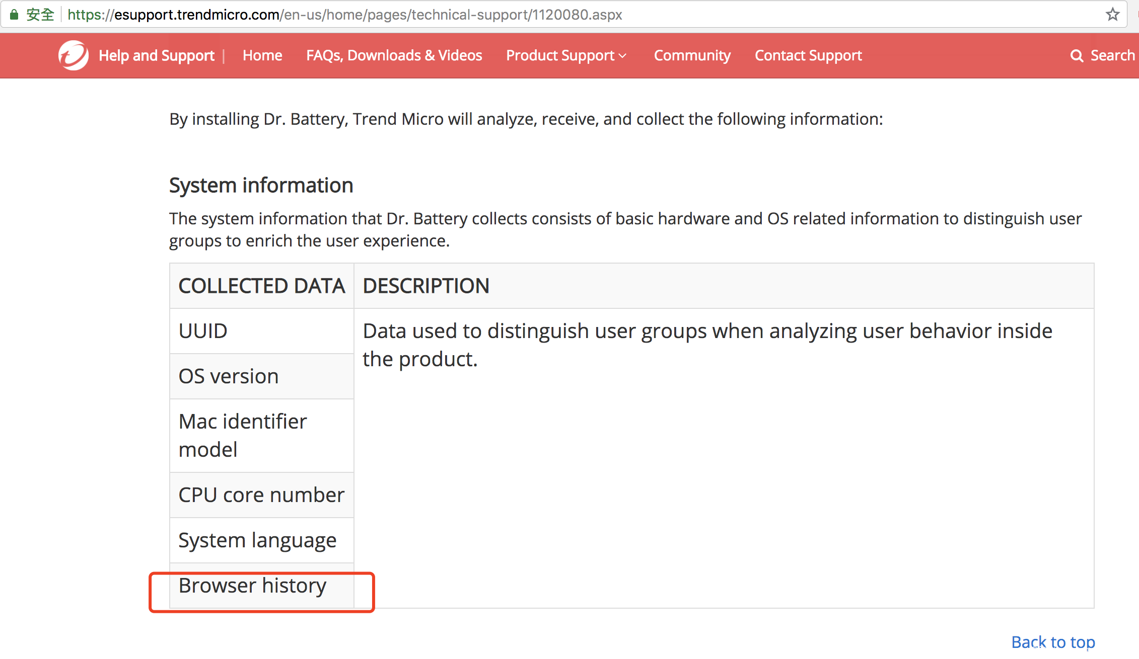Click the green secure lock icon
Viewport: 1139px width, 659px height.
(14, 15)
